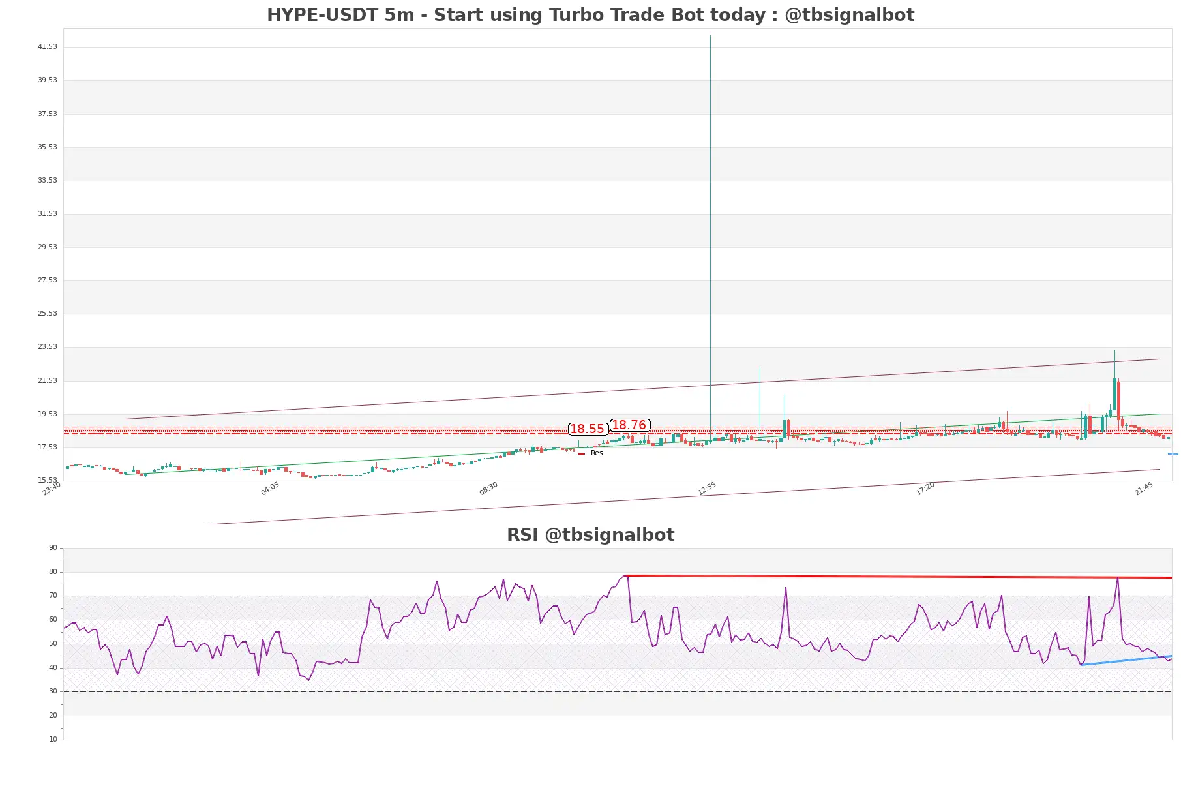Click the 29.53 price axis label
Viewport: 1181px width, 788px height.
tap(47, 247)
